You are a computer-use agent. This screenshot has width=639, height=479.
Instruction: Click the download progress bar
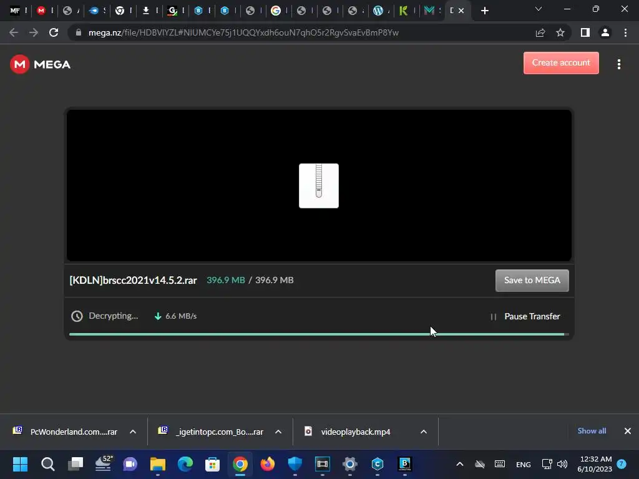[319, 334]
